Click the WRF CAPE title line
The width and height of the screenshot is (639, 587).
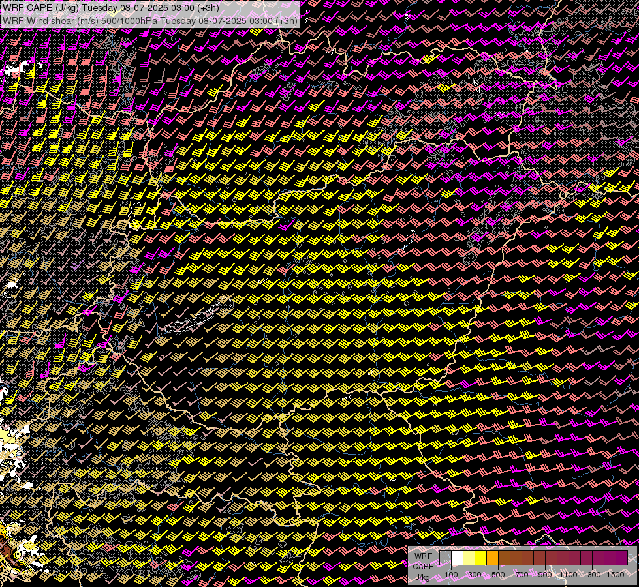click(110, 8)
